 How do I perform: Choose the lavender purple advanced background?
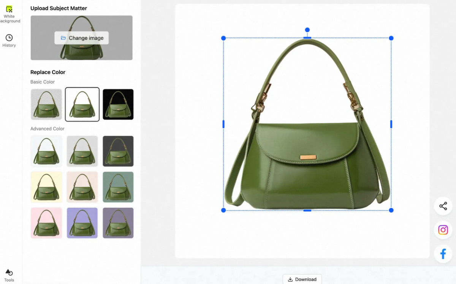pos(82,223)
